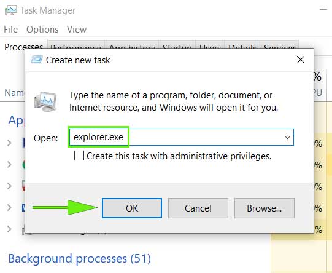Click the performance monitor graphic in the dialog
Viewport: 332px width, 273px height.
45,102
